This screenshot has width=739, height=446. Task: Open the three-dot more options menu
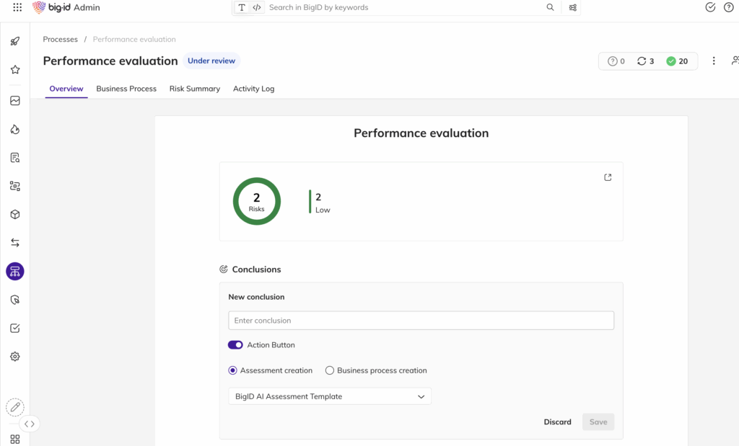click(x=714, y=61)
